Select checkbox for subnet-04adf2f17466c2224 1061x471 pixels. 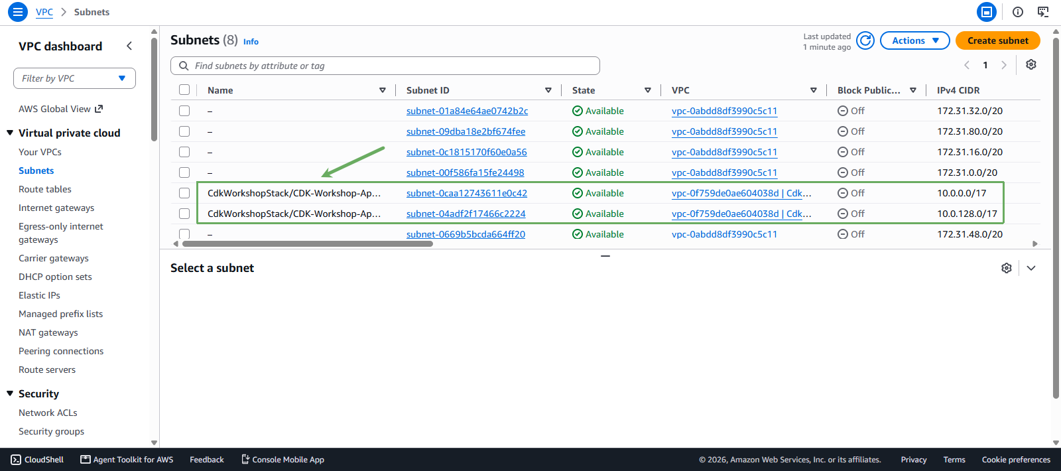pyautogui.click(x=184, y=214)
